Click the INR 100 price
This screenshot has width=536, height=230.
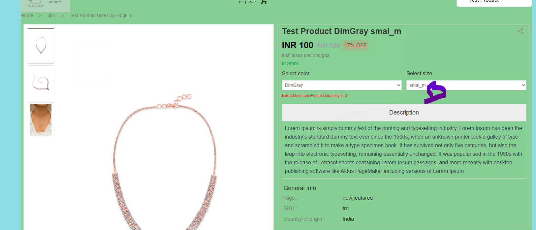(x=298, y=45)
